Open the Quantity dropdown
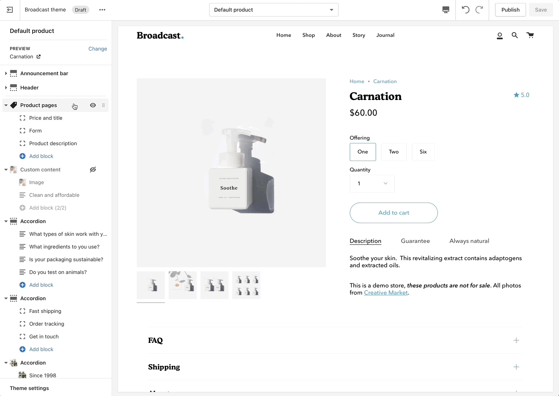559x396 pixels. click(x=372, y=183)
